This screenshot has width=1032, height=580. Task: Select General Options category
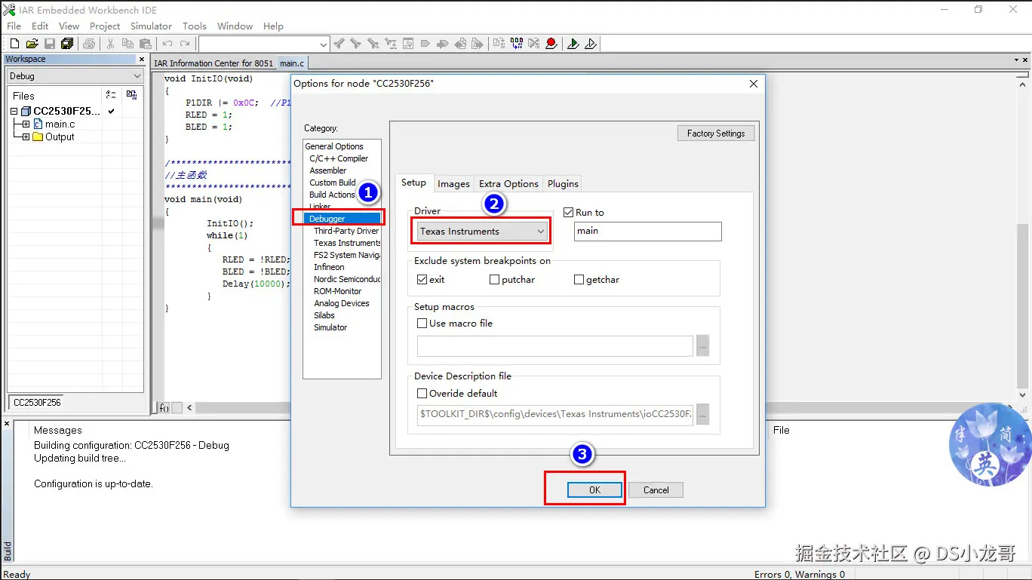(334, 146)
